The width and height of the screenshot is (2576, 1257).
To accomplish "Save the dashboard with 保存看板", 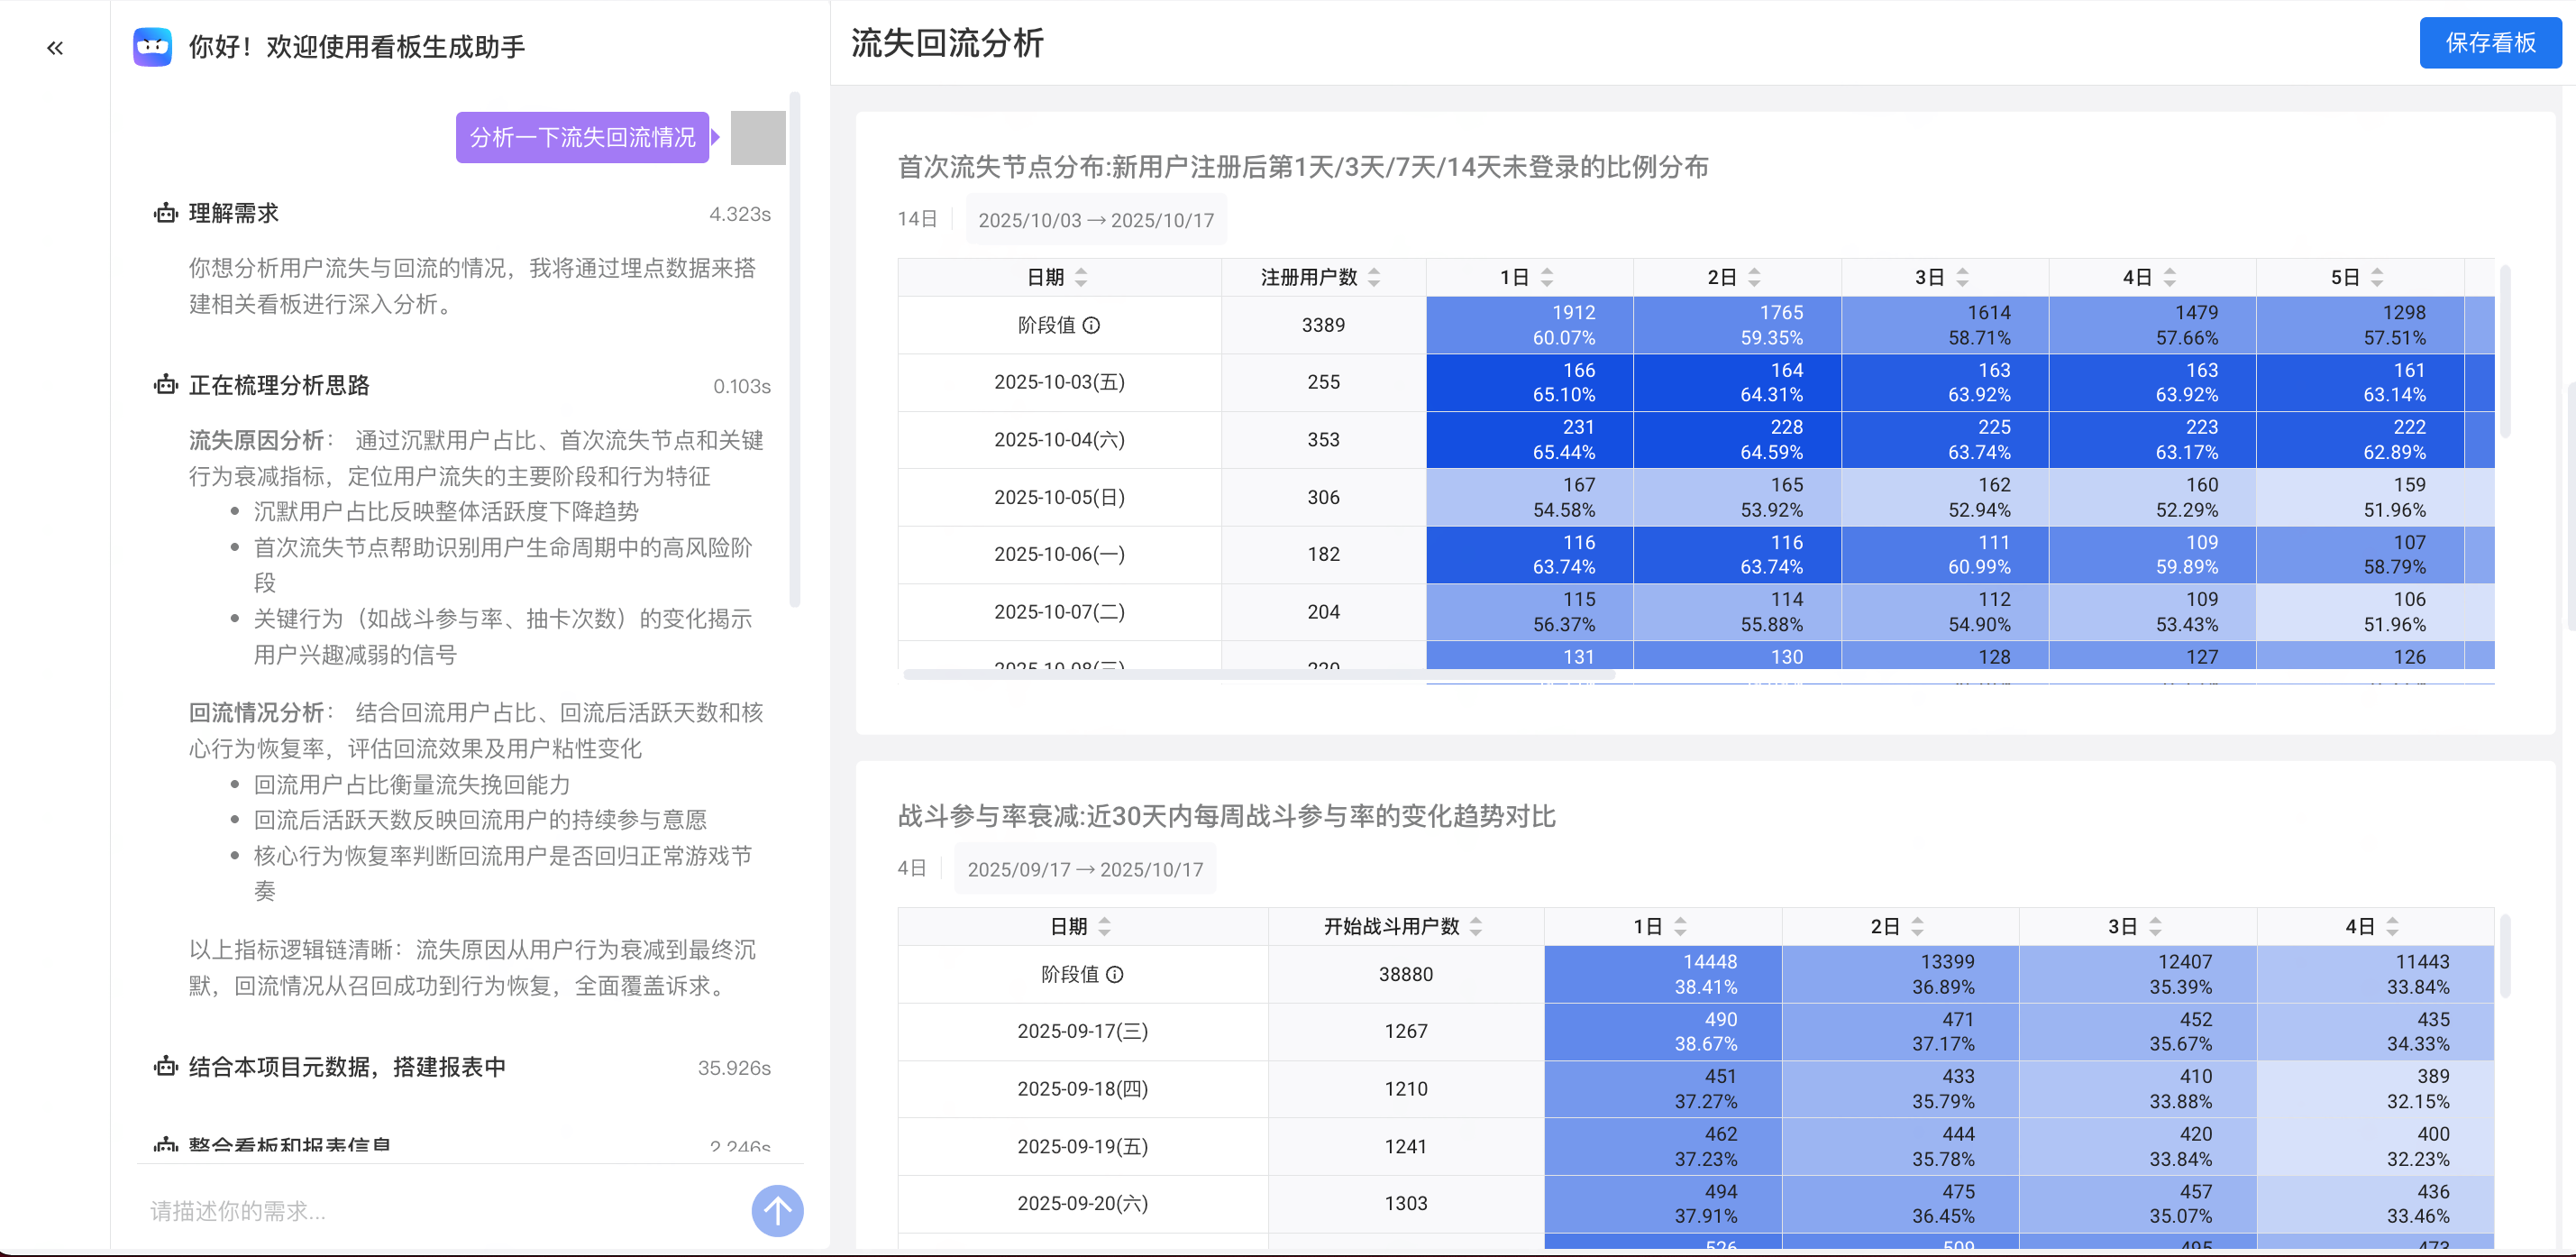I will (x=2490, y=42).
